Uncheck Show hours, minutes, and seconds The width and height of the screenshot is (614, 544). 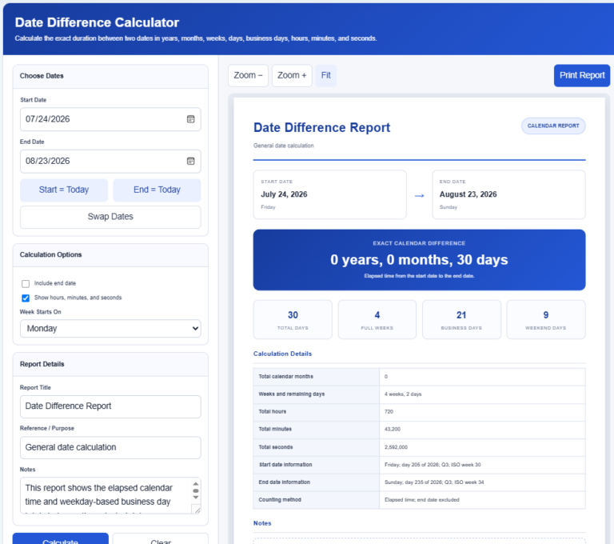[x=26, y=298]
